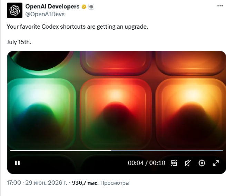Image resolution: width=226 pixels, height=196 pixels.
Task: Pause the video playback
Action: pos(17,163)
